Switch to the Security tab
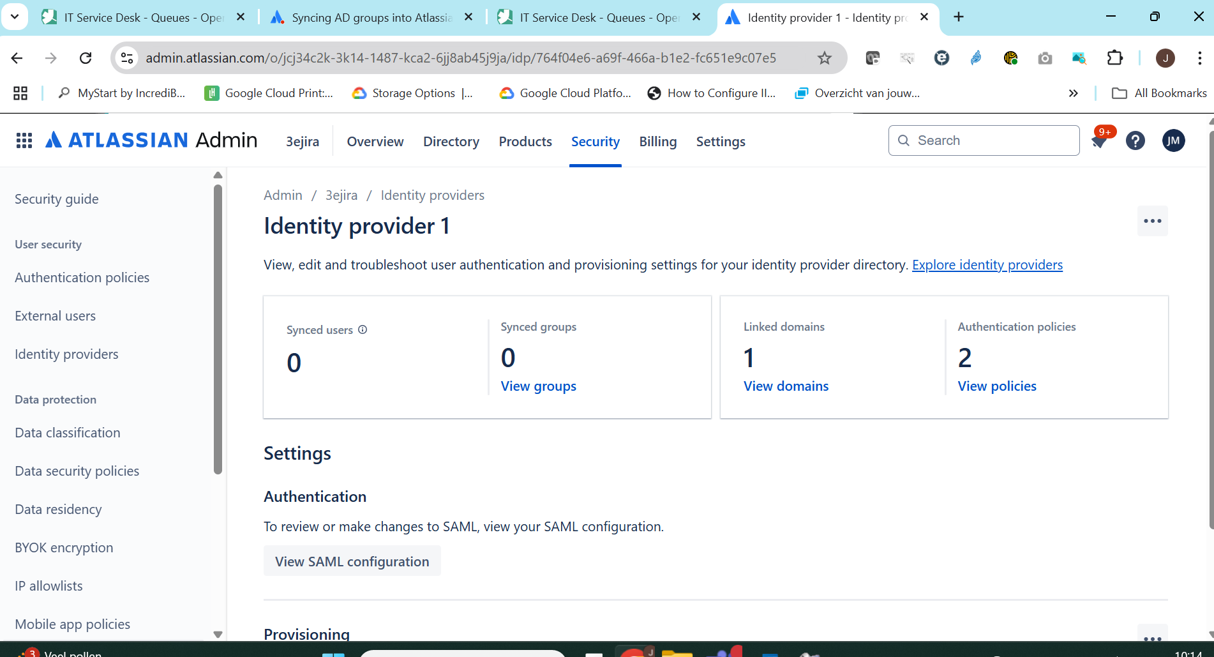The width and height of the screenshot is (1214, 657). tap(595, 141)
